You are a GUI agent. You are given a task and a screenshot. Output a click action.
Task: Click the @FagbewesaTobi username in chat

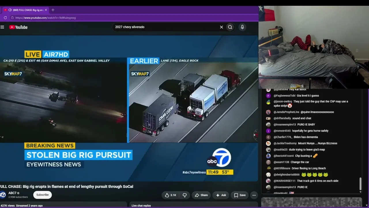pos(285,96)
